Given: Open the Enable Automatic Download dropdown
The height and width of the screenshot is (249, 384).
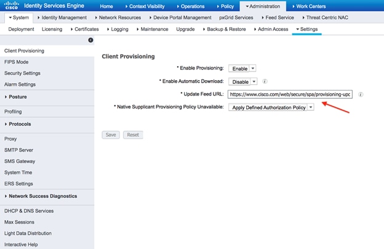Looking at the screenshot, I should [242, 81].
